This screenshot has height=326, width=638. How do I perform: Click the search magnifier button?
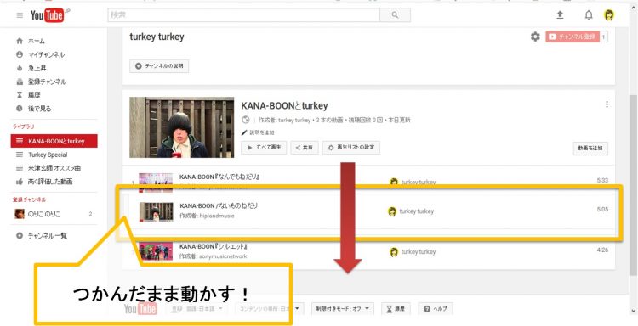coord(395,15)
